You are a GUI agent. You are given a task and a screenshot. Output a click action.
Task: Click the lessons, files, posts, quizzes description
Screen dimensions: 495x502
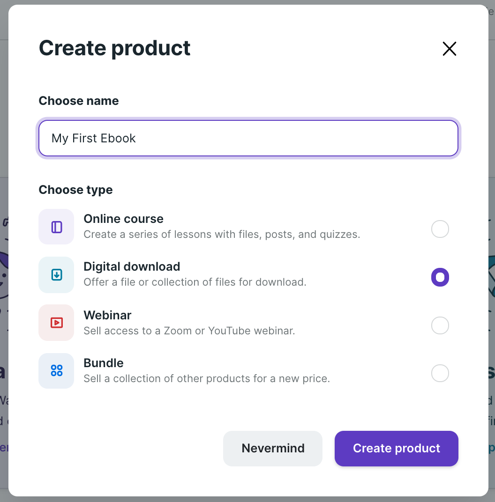point(222,234)
